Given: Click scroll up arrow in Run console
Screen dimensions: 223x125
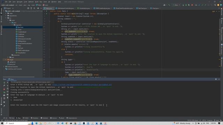Looking at the screenshot, I should 8,83.
